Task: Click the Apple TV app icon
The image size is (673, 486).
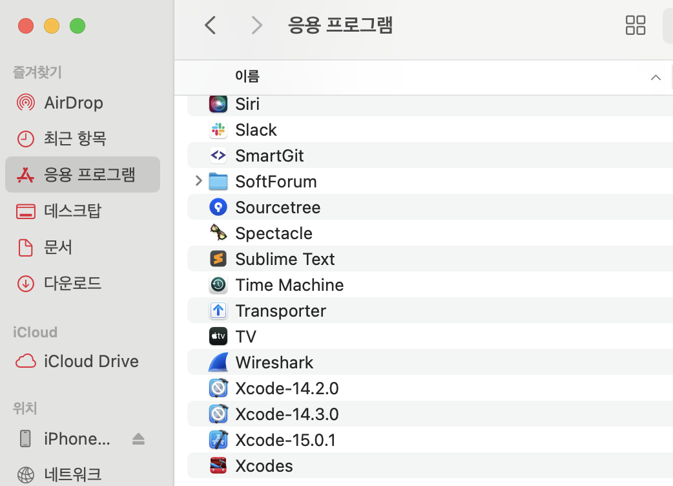Action: [218, 336]
